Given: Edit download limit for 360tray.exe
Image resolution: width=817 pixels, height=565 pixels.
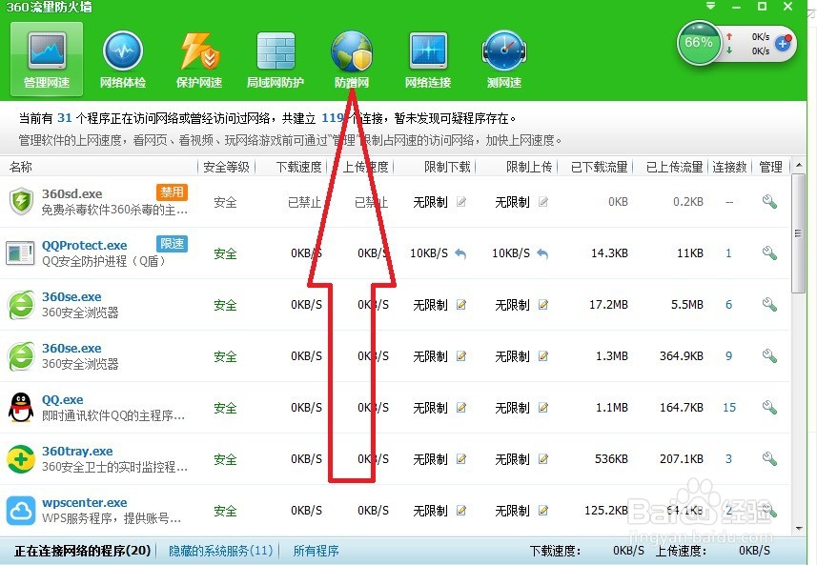Looking at the screenshot, I should (x=461, y=459).
